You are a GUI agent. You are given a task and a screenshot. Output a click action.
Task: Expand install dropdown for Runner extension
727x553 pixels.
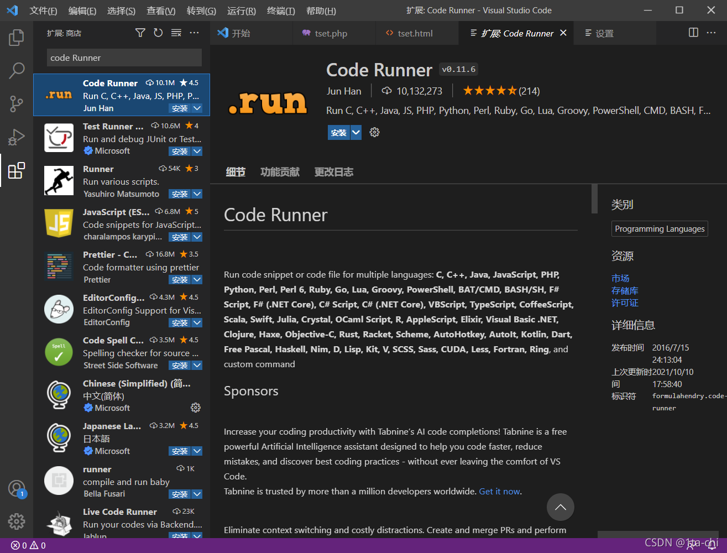pos(197,194)
